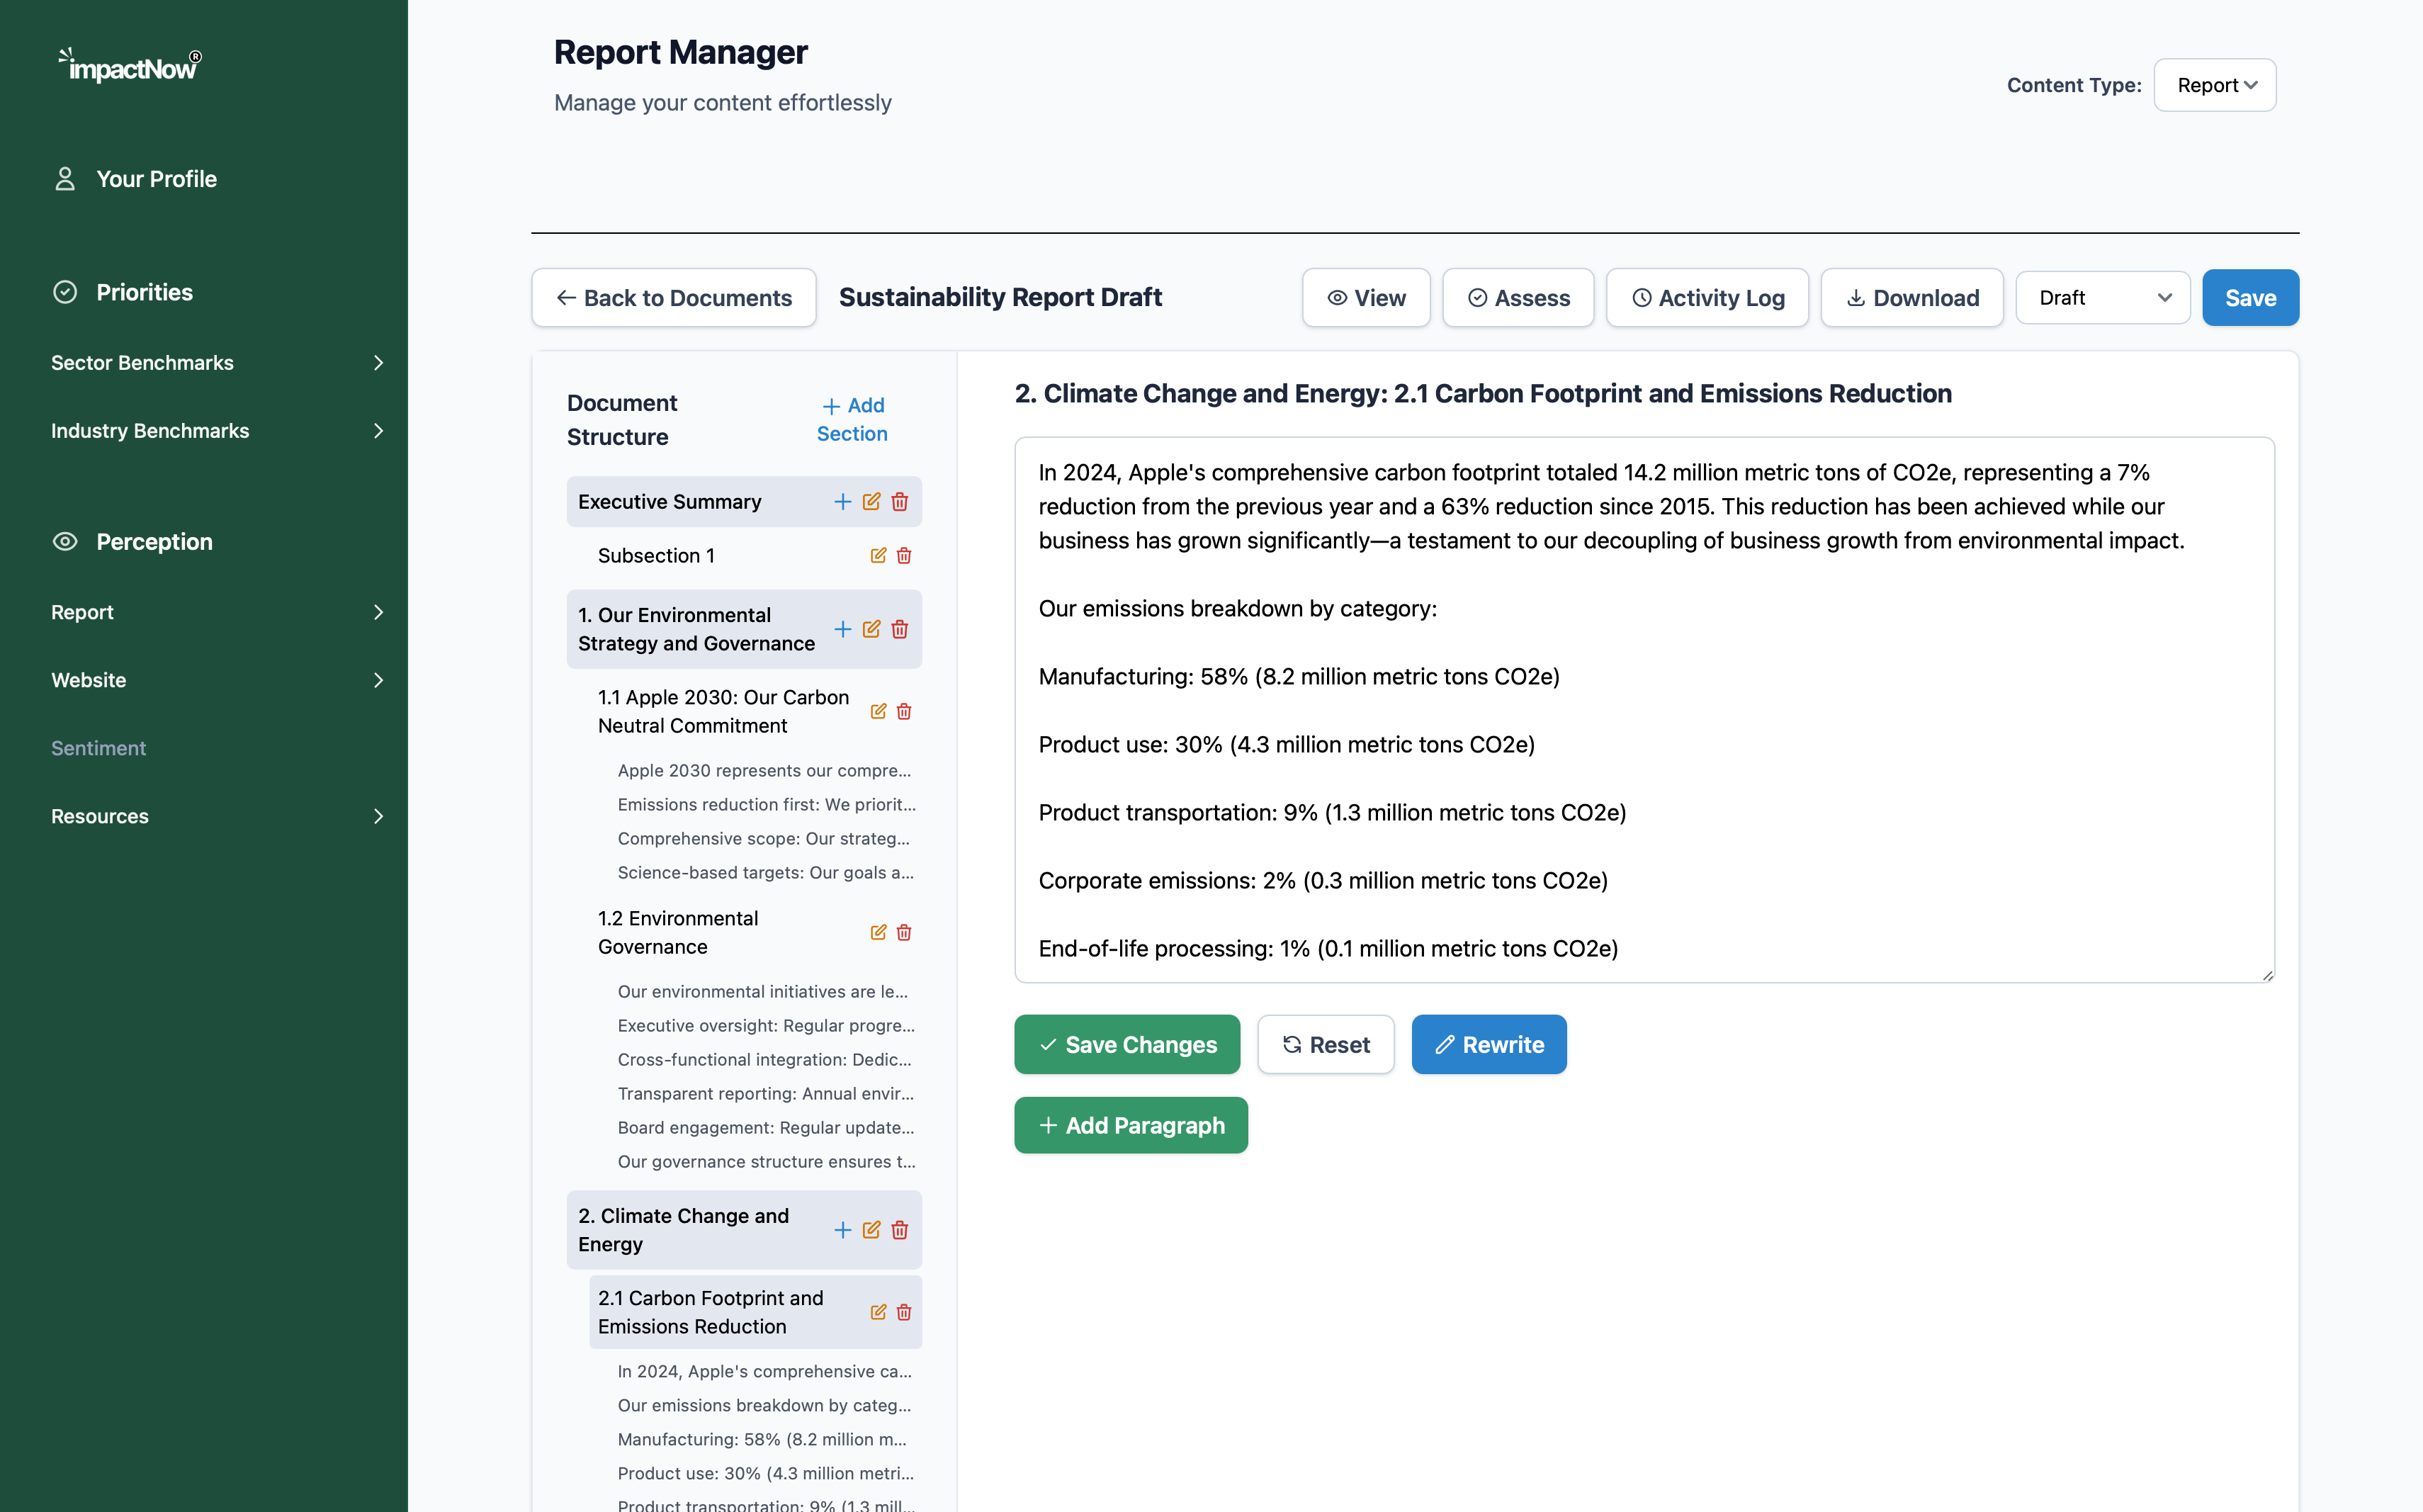Select 'Comprehensive scope' paragraph

point(764,839)
